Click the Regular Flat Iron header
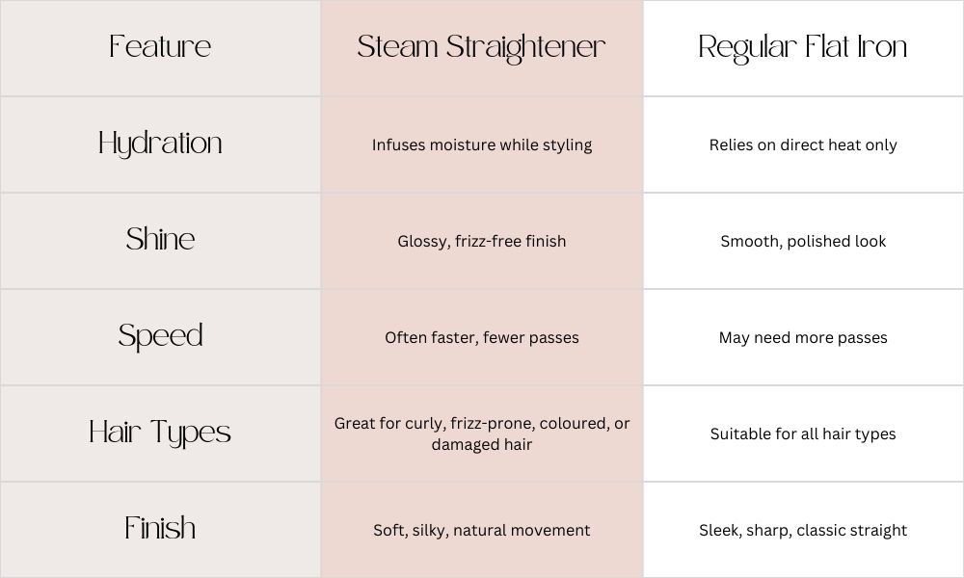This screenshot has height=578, width=964. 803,48
